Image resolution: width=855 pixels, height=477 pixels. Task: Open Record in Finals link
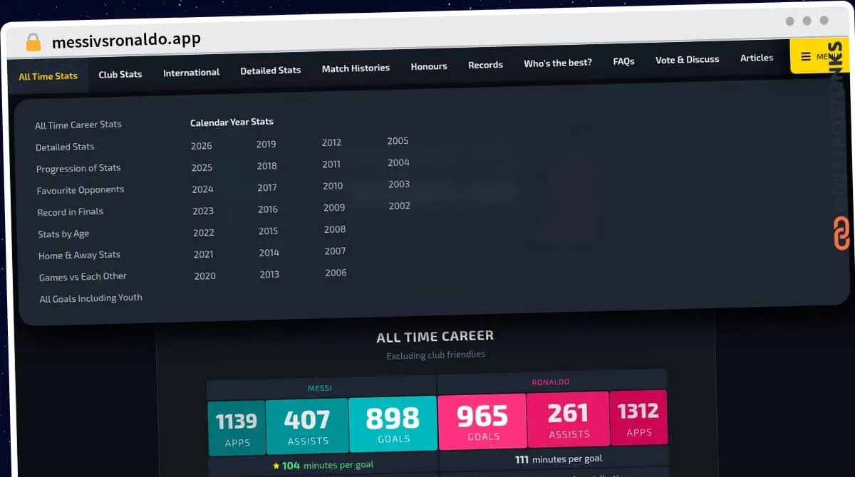pyautogui.click(x=71, y=212)
